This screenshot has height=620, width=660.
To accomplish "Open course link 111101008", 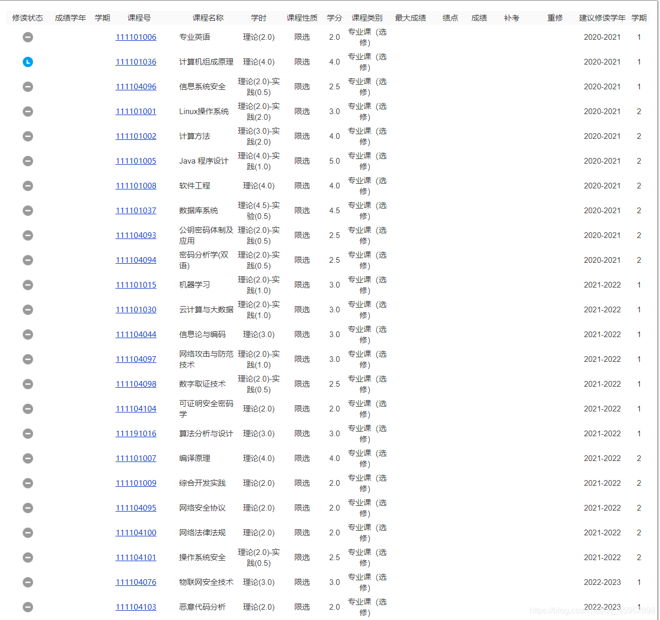I will point(136,186).
